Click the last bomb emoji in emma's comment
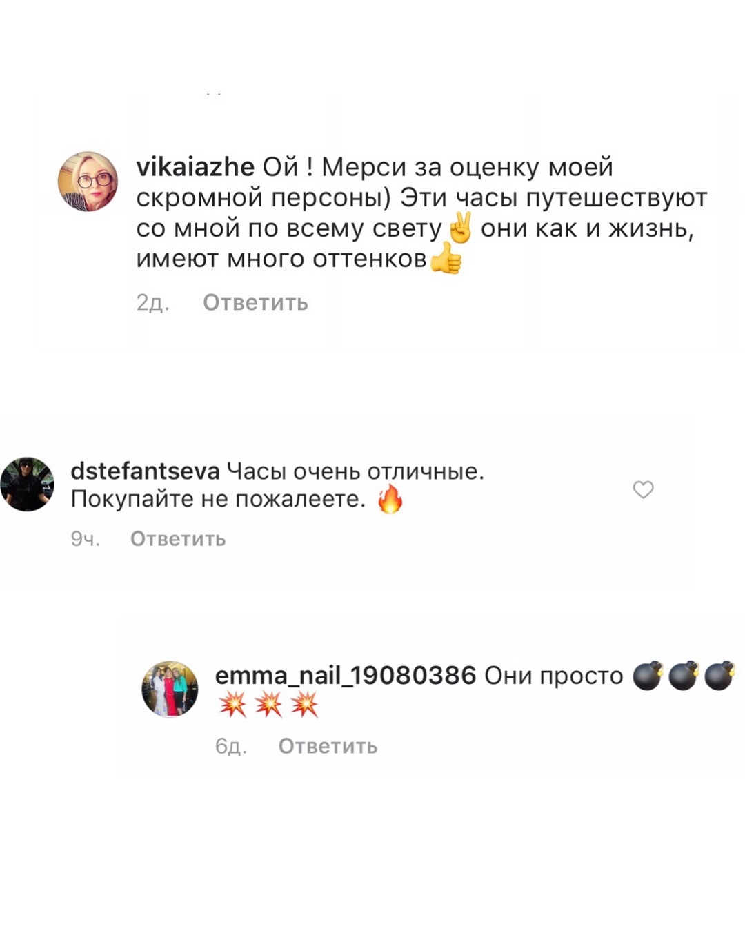Image resolution: width=745 pixels, height=929 pixels. coord(719,676)
